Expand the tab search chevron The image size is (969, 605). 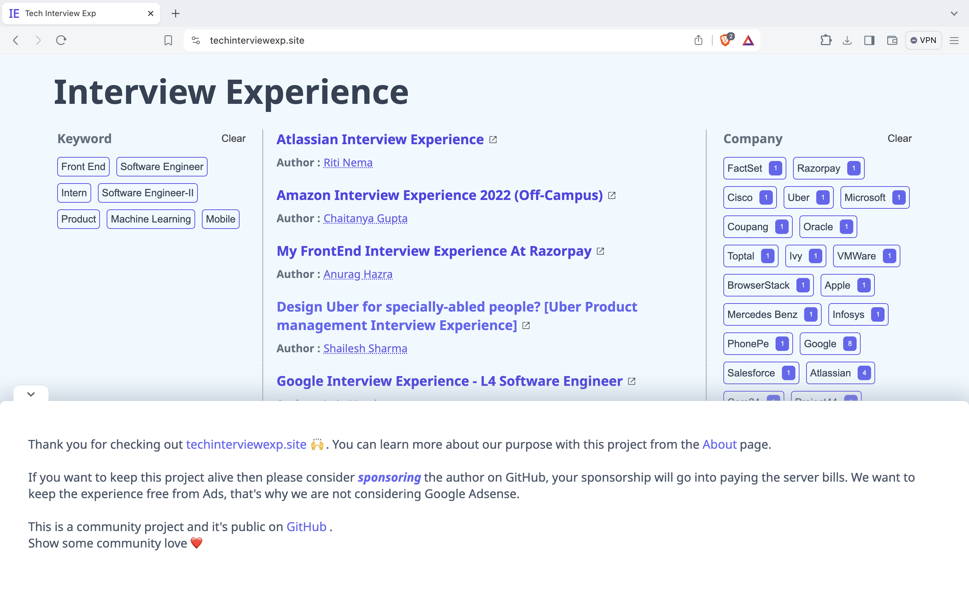coord(954,13)
